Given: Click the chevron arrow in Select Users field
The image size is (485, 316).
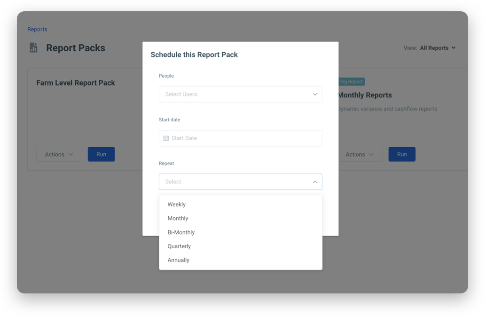Looking at the screenshot, I should (x=315, y=94).
